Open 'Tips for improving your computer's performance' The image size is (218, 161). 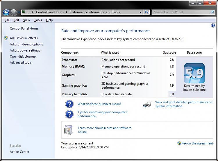click(103, 114)
